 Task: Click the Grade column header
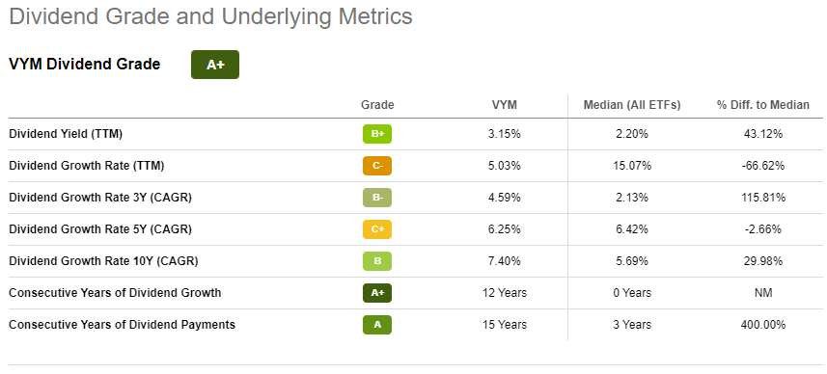point(377,105)
